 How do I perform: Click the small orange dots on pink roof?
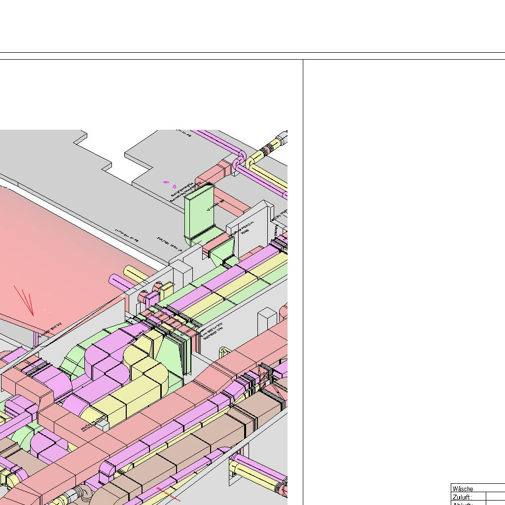click(47, 311)
